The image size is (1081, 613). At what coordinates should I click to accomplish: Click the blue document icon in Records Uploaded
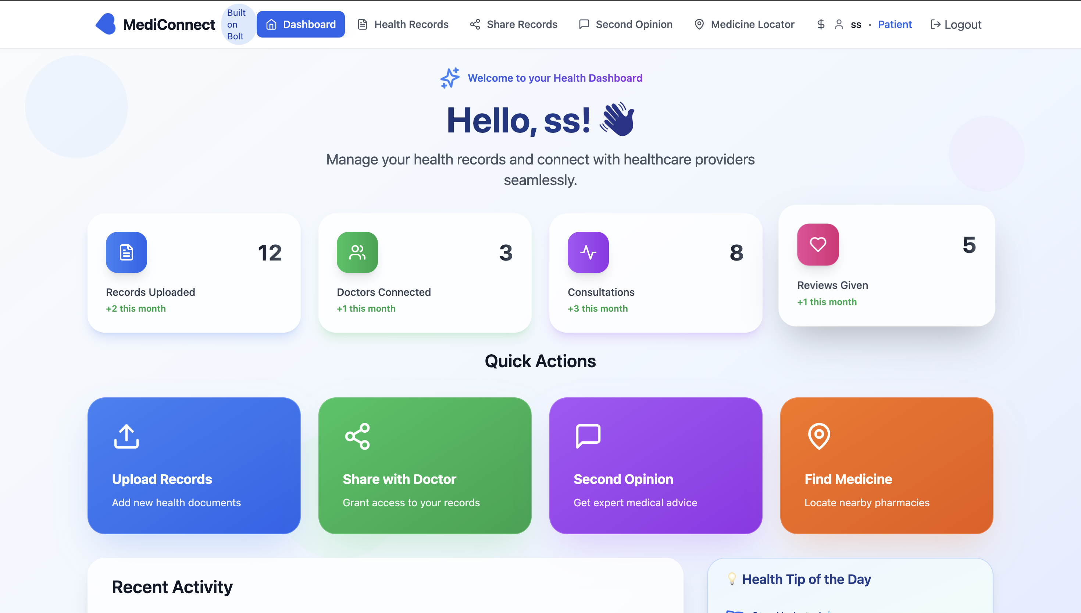tap(126, 252)
